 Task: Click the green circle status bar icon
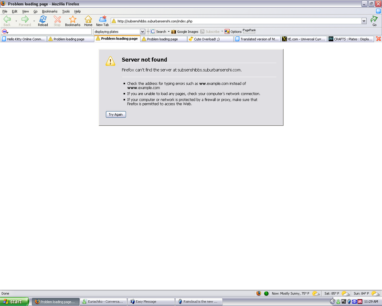pos(266,294)
